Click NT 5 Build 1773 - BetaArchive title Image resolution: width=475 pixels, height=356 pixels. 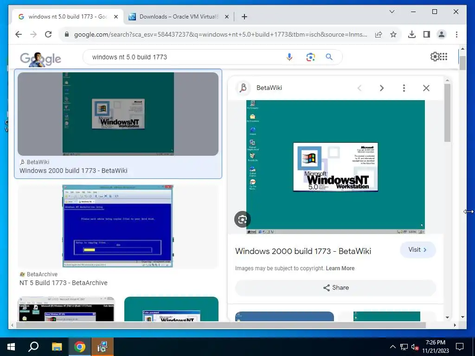pyautogui.click(x=63, y=283)
